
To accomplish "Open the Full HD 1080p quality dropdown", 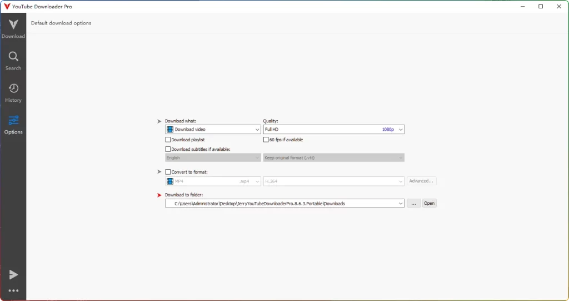I will [334, 130].
